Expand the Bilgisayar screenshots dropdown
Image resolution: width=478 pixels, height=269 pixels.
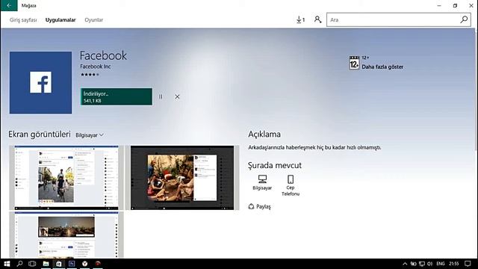(x=90, y=135)
